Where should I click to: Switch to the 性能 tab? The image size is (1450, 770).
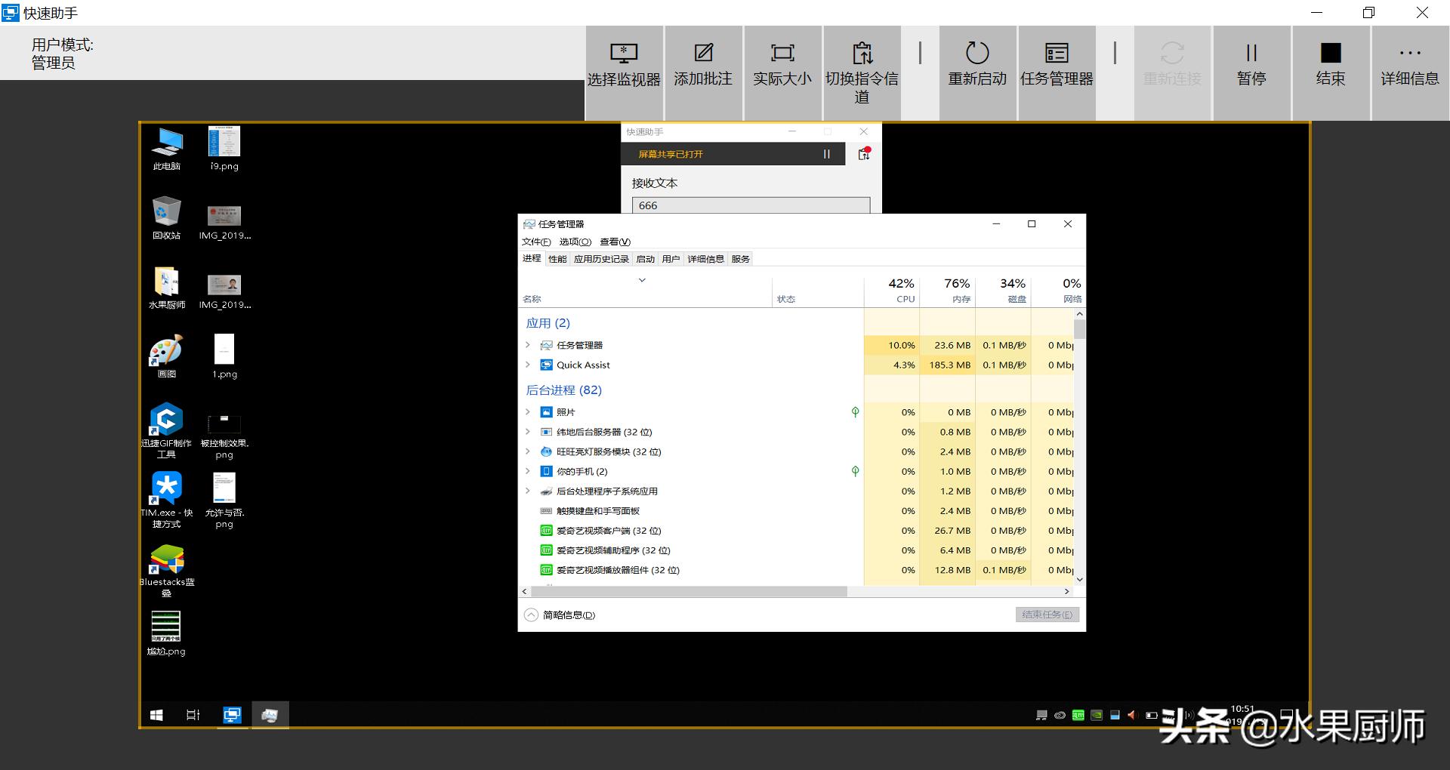pyautogui.click(x=557, y=258)
